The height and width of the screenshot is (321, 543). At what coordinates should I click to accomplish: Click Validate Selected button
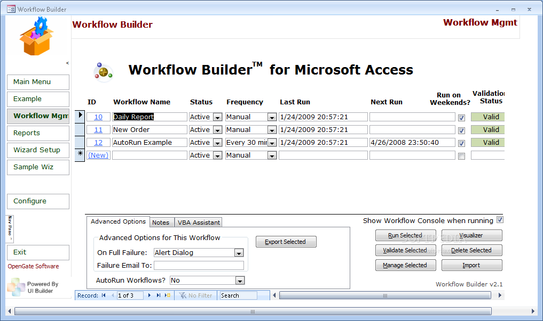(x=406, y=250)
